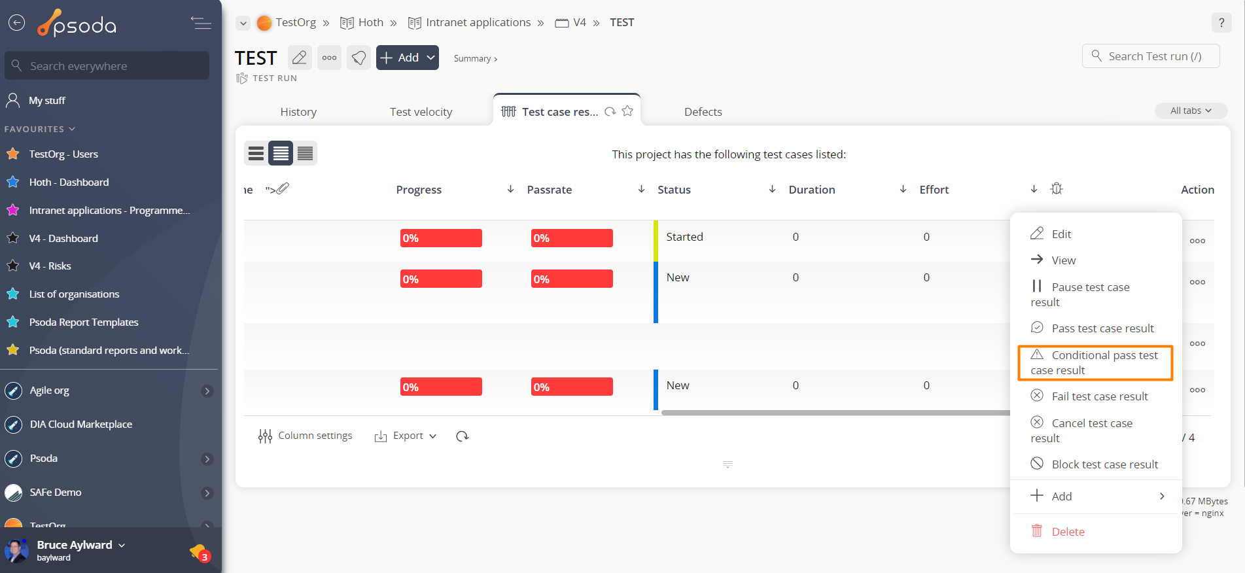Screen dimensions: 1245x573
Task: Sort by the Progress column arrow
Action: click(510, 189)
